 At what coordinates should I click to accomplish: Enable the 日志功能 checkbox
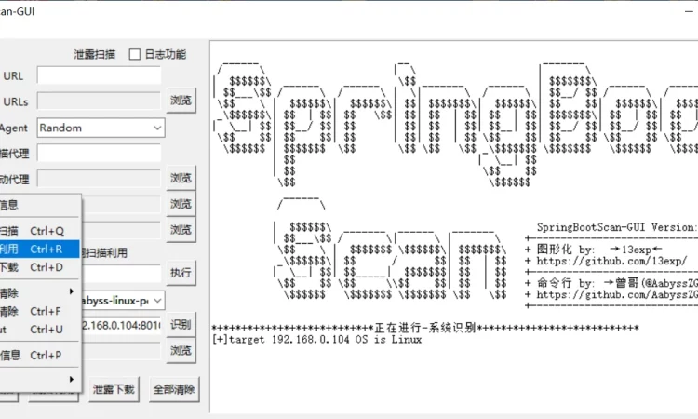[134, 54]
